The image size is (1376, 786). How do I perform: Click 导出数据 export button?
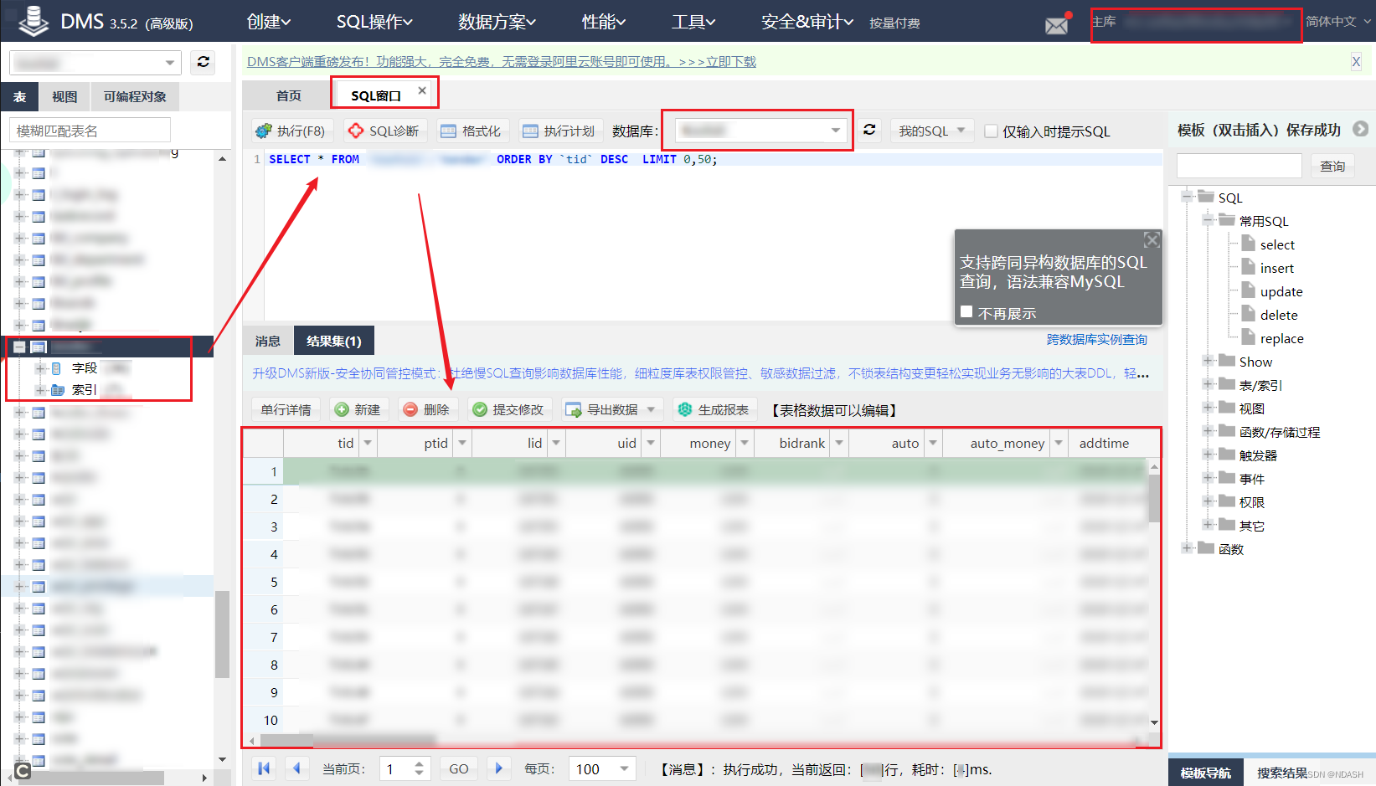pos(603,409)
